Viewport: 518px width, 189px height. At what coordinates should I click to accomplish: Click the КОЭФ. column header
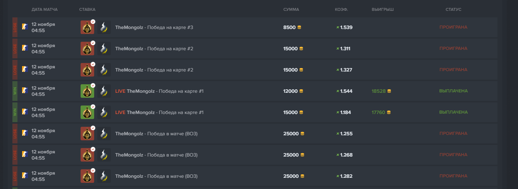click(341, 9)
